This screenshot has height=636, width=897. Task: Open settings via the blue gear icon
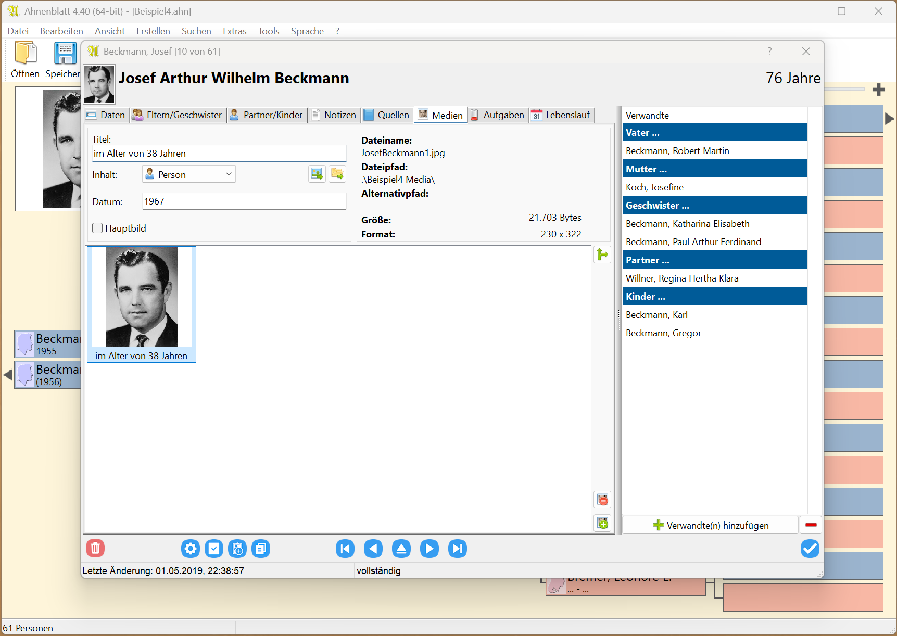tap(191, 549)
